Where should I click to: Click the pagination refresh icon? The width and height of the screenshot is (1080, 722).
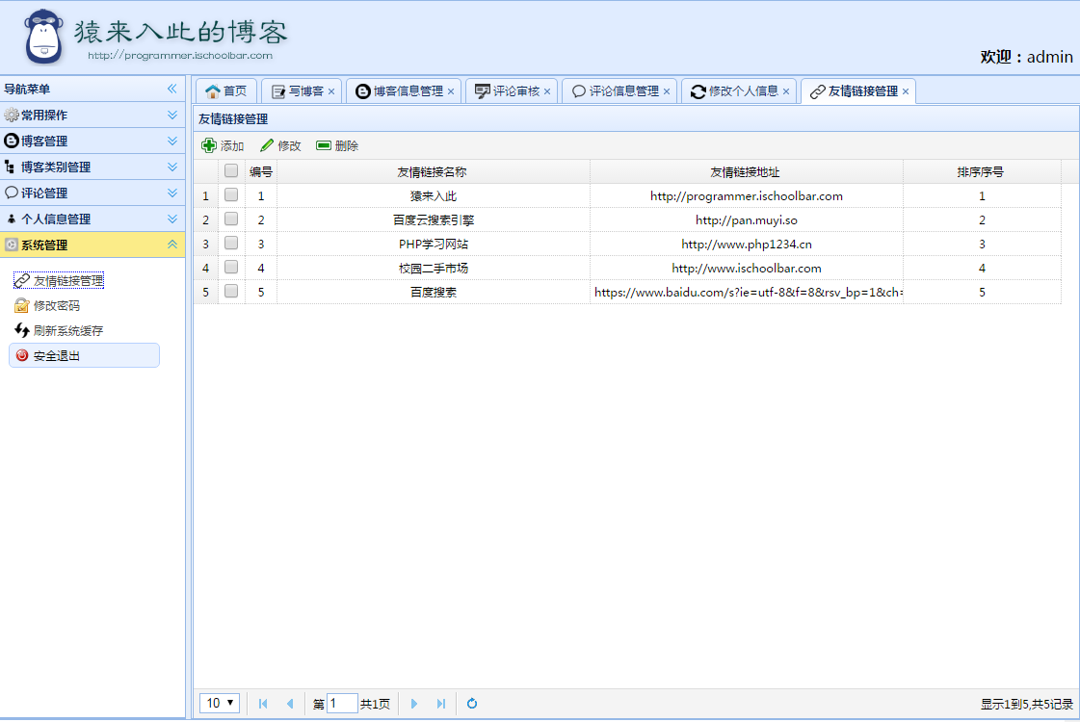coord(471,704)
